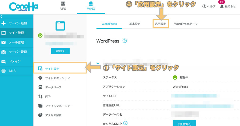
Task: Open サーバー管理 menu item
Action: 18,52
